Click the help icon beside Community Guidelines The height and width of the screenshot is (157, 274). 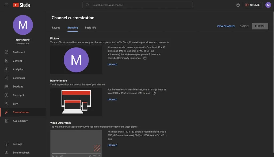click(145, 58)
